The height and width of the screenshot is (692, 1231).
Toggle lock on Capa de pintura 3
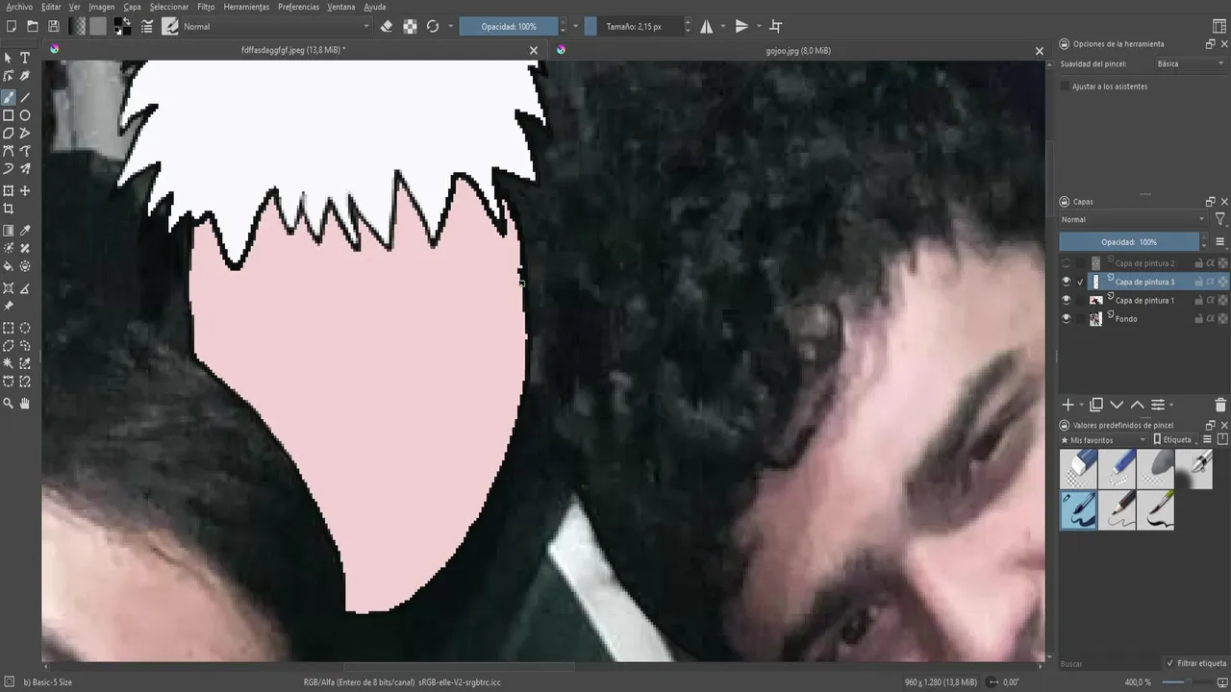coord(1199,282)
